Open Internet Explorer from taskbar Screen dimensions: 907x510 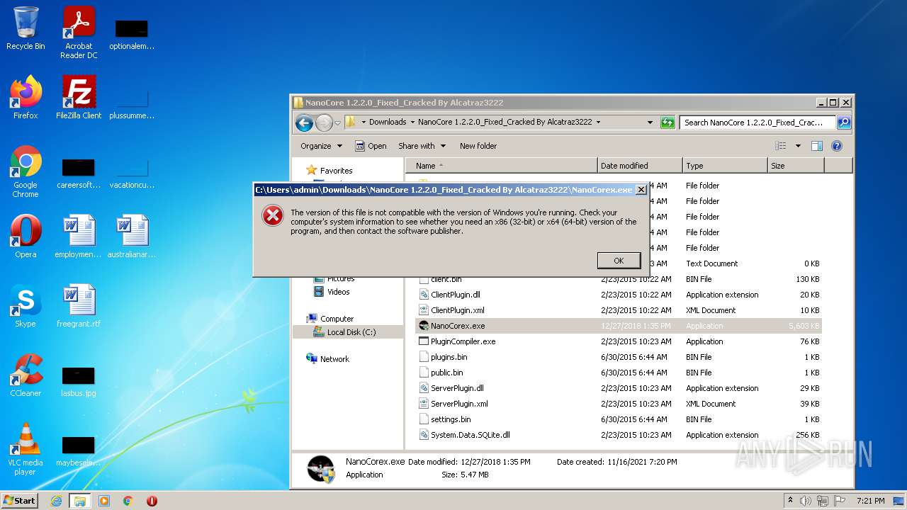(x=56, y=501)
